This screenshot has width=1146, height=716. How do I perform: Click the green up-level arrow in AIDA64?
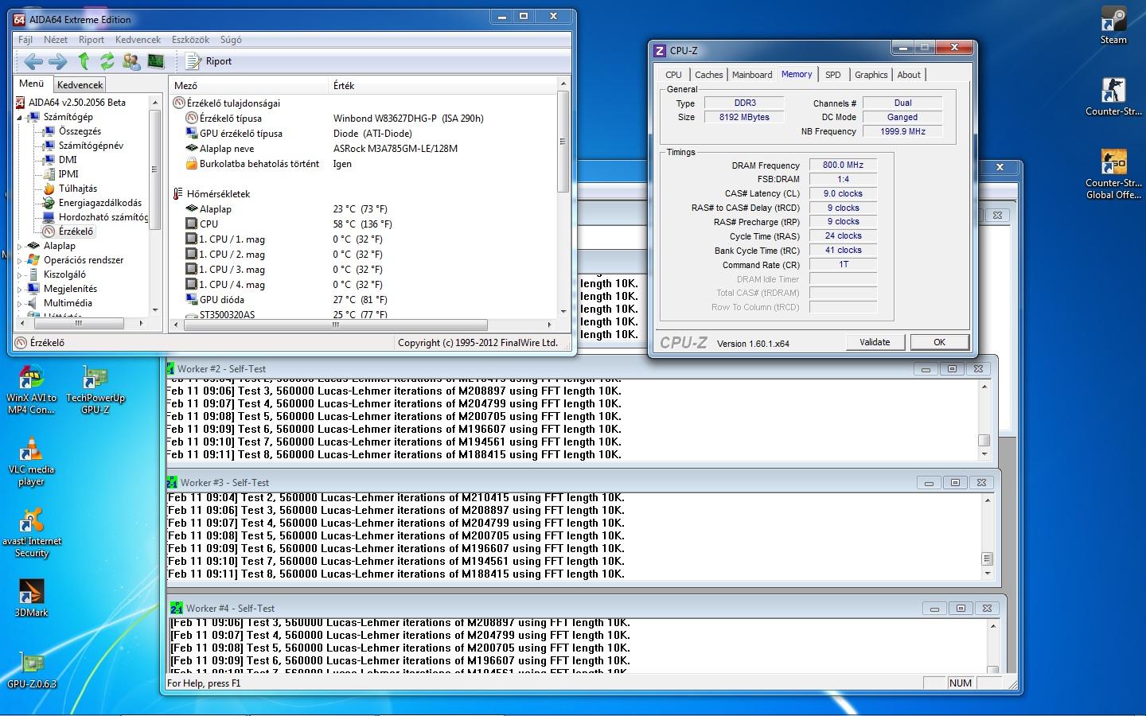point(84,61)
